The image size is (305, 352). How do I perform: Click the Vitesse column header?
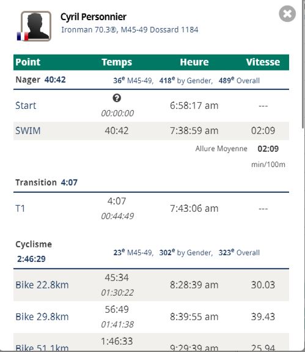point(263,62)
